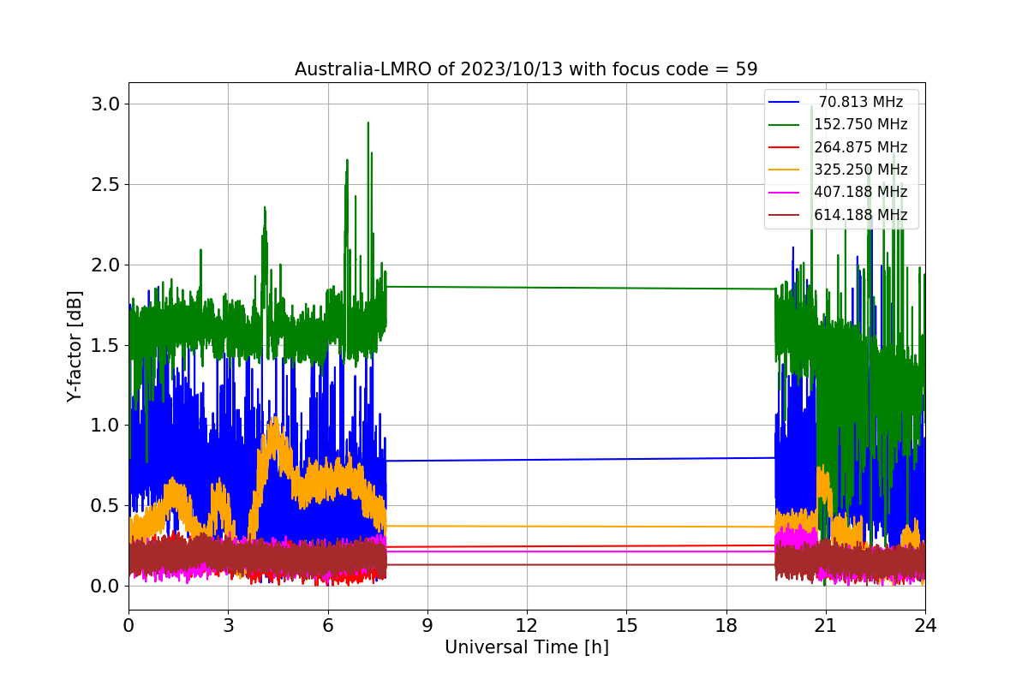Click the blue legend line for 70.813 MHz
This screenshot has height=685, width=1028.
pos(785,102)
